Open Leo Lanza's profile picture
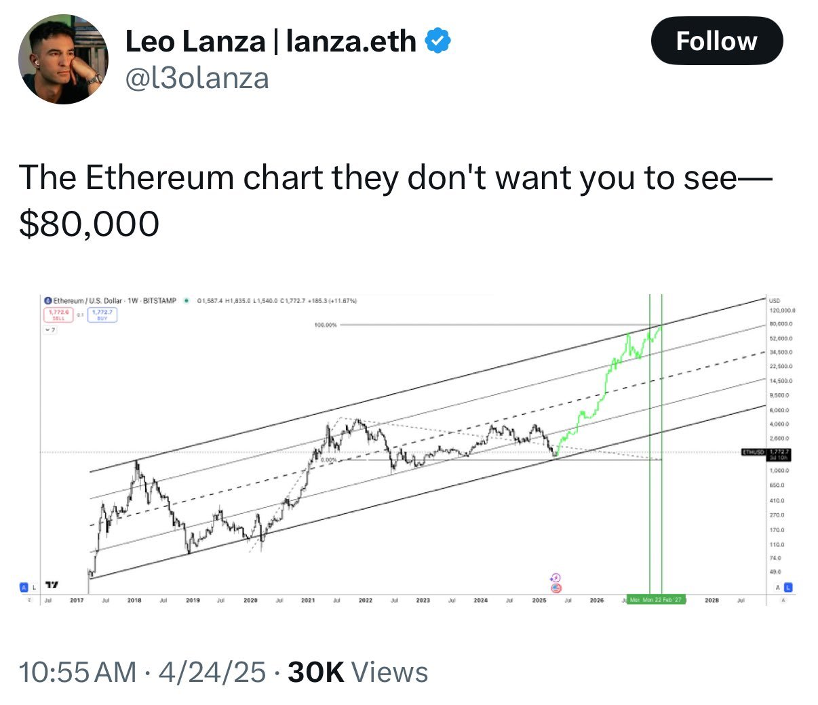This screenshot has height=705, width=818. (62, 59)
